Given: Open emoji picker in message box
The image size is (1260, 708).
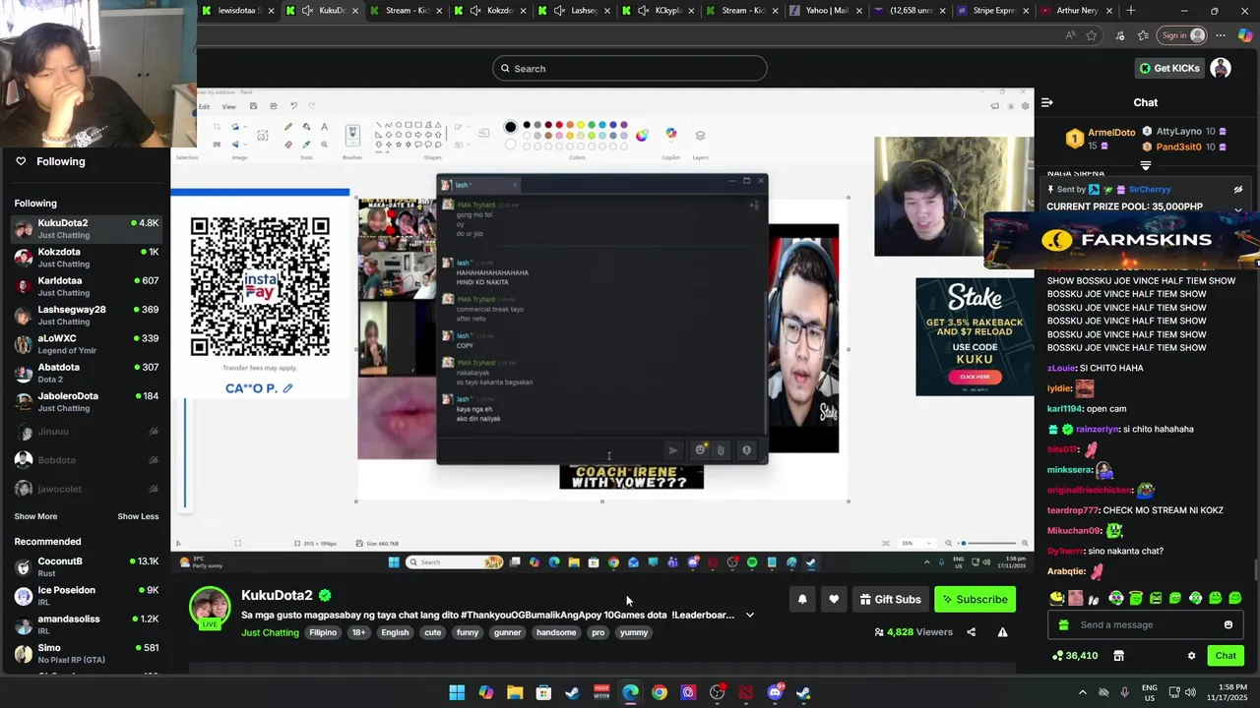Looking at the screenshot, I should click(x=1228, y=624).
